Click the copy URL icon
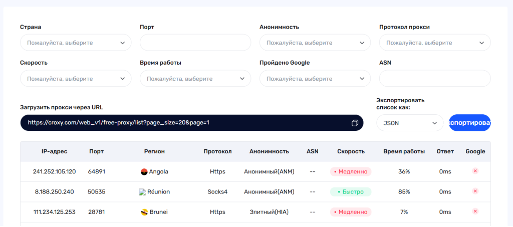The image size is (513, 227). 355,123
